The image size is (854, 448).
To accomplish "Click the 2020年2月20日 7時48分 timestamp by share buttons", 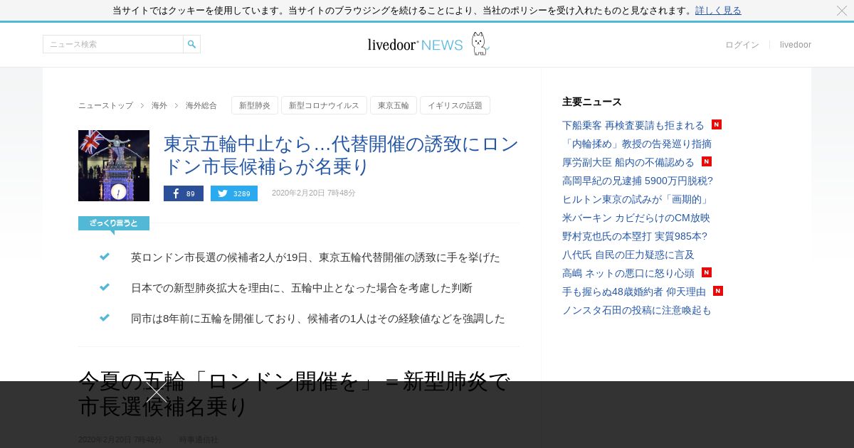I will click(314, 193).
